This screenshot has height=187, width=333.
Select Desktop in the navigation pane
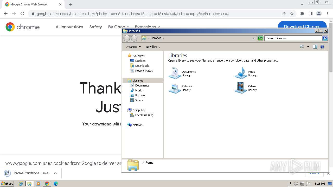[140, 61]
